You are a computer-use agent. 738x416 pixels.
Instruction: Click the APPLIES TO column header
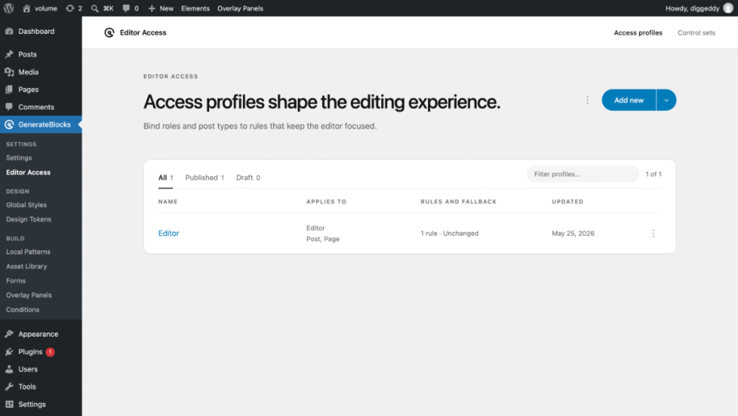coord(326,201)
